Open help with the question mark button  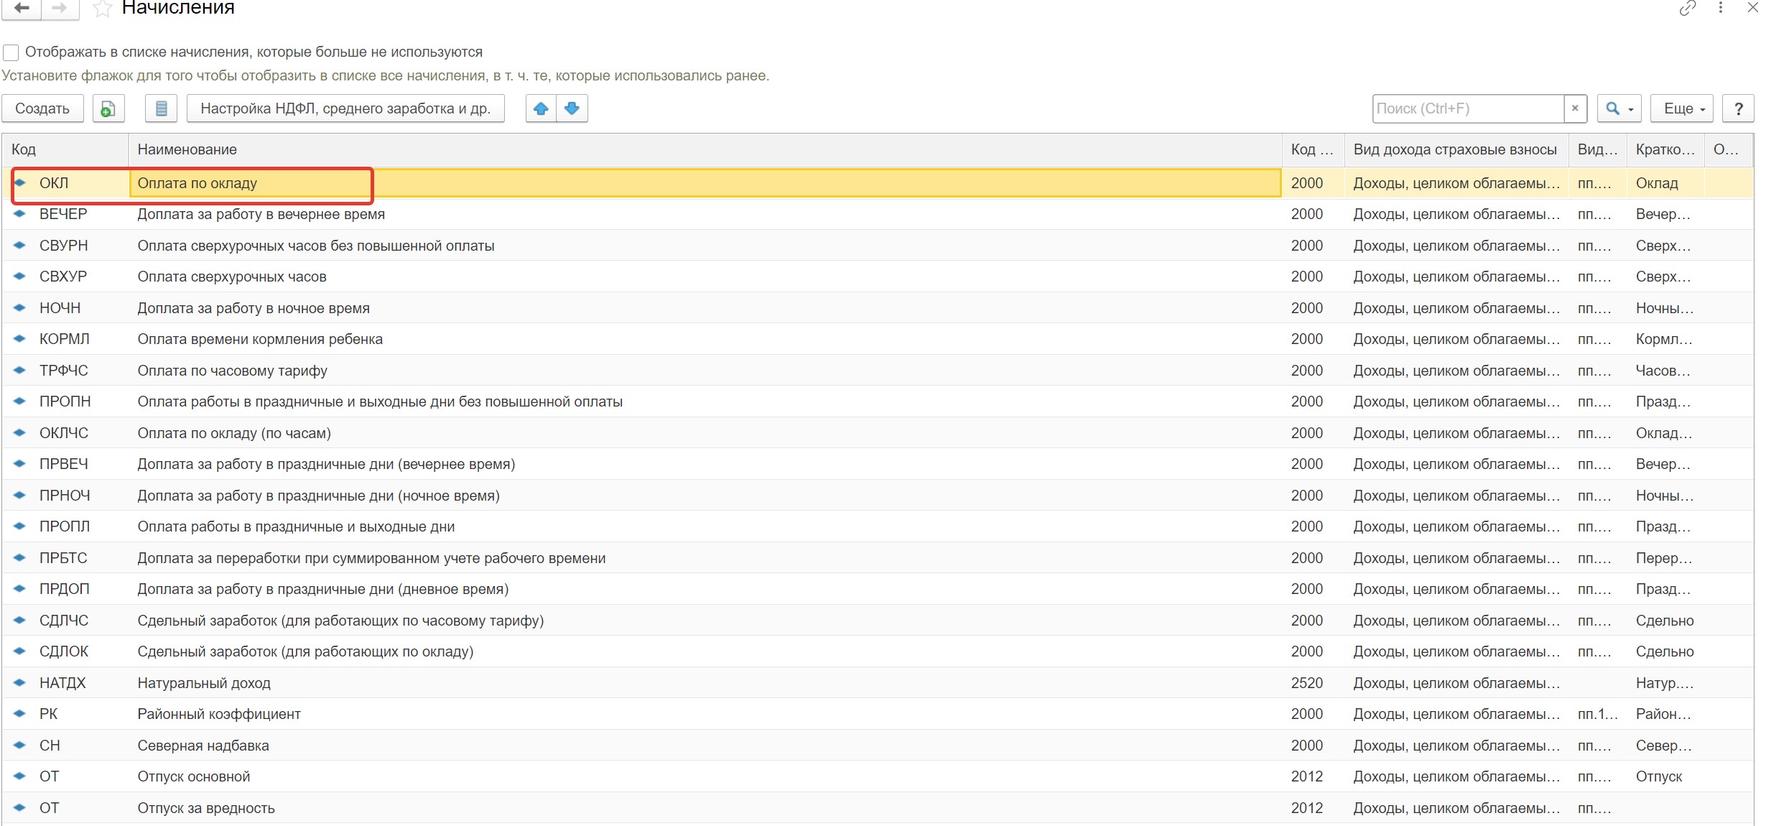(1738, 108)
